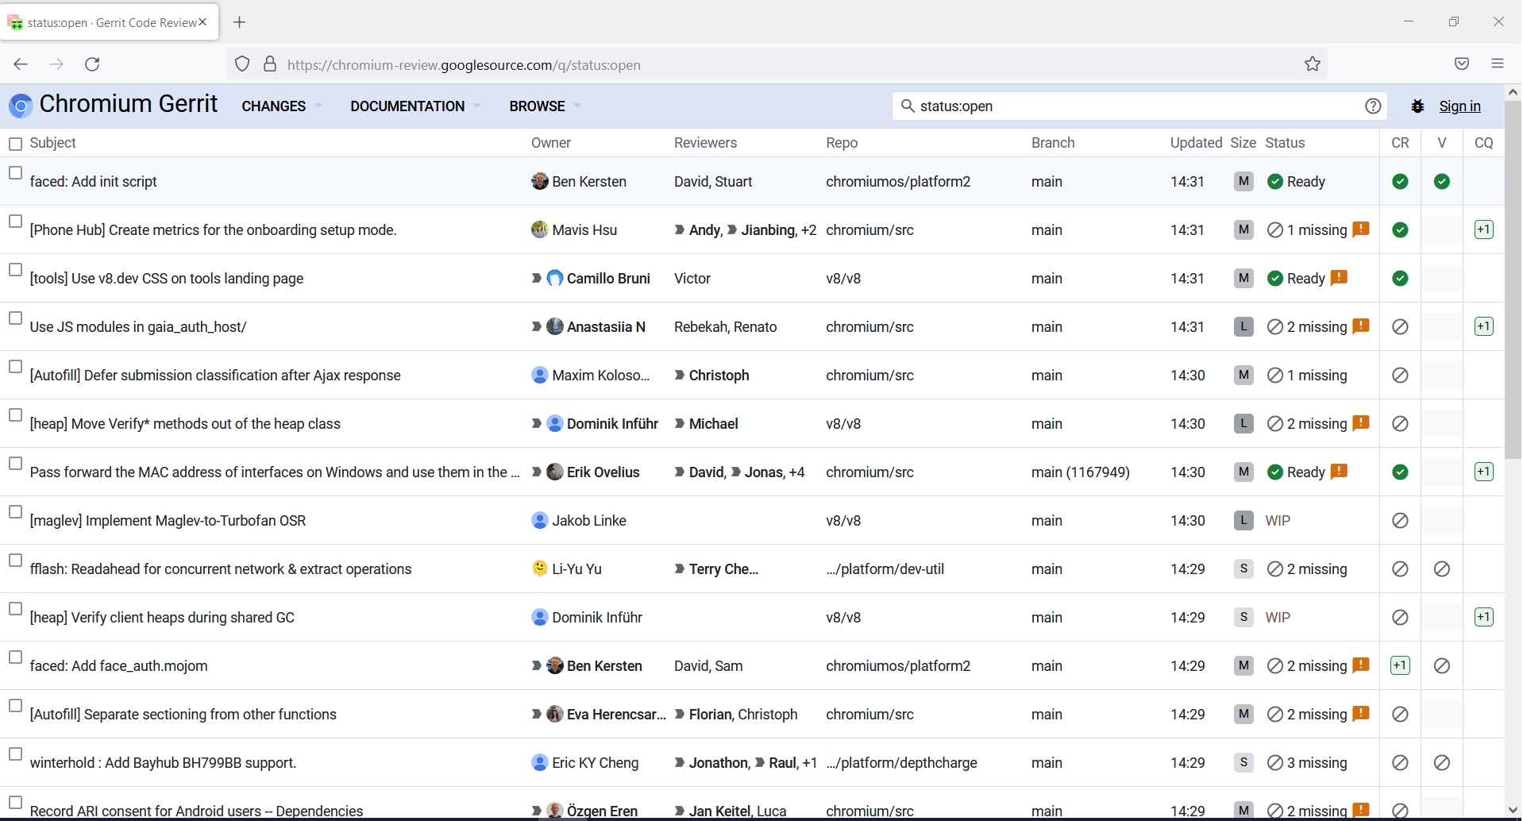The image size is (1523, 821).
Task: Toggle the select-all checkbox next to Subject
Action: (15, 144)
